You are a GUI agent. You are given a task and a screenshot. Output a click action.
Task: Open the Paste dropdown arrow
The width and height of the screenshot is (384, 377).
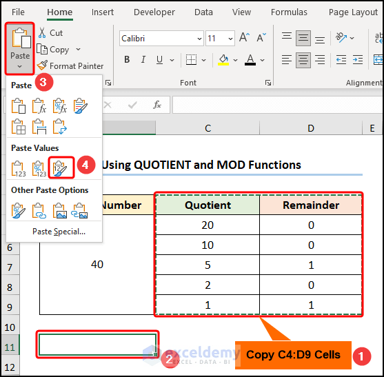point(20,66)
